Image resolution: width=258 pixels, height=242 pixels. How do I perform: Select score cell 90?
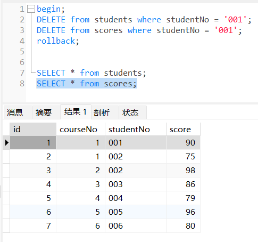(183, 142)
